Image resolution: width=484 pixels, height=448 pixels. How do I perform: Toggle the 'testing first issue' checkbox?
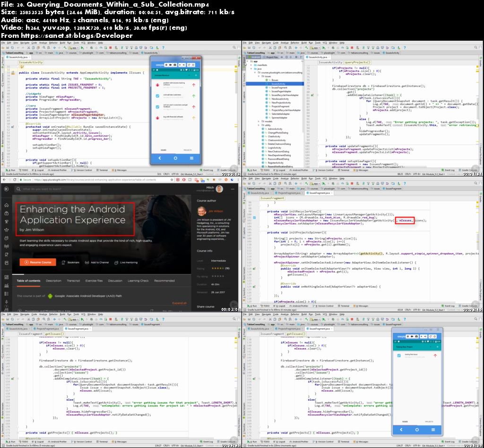tap(399, 356)
